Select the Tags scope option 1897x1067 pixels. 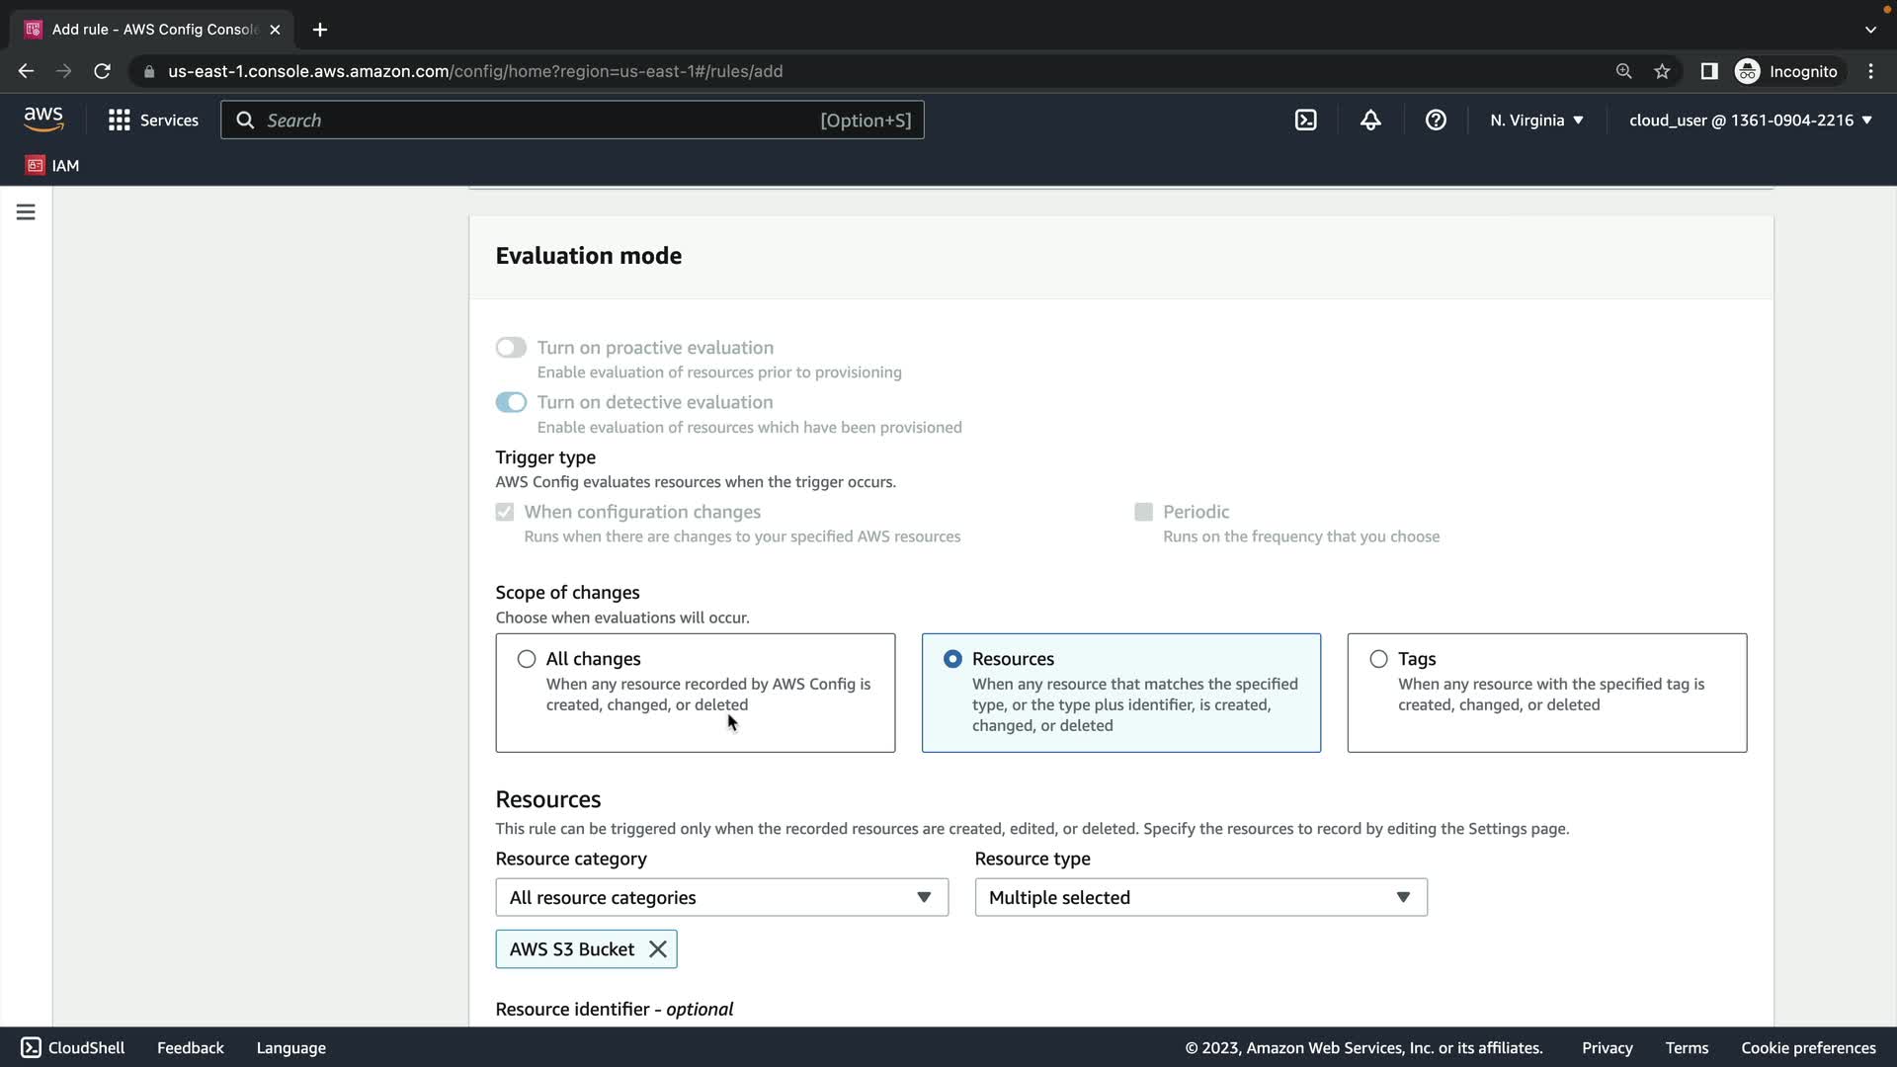click(1378, 659)
